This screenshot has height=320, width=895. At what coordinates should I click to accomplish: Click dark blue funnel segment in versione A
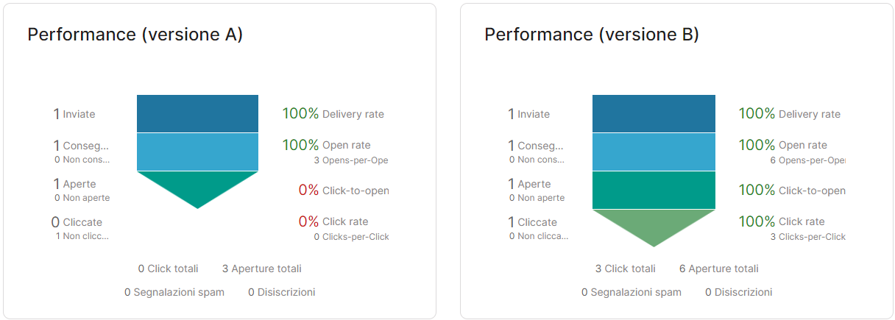(197, 113)
